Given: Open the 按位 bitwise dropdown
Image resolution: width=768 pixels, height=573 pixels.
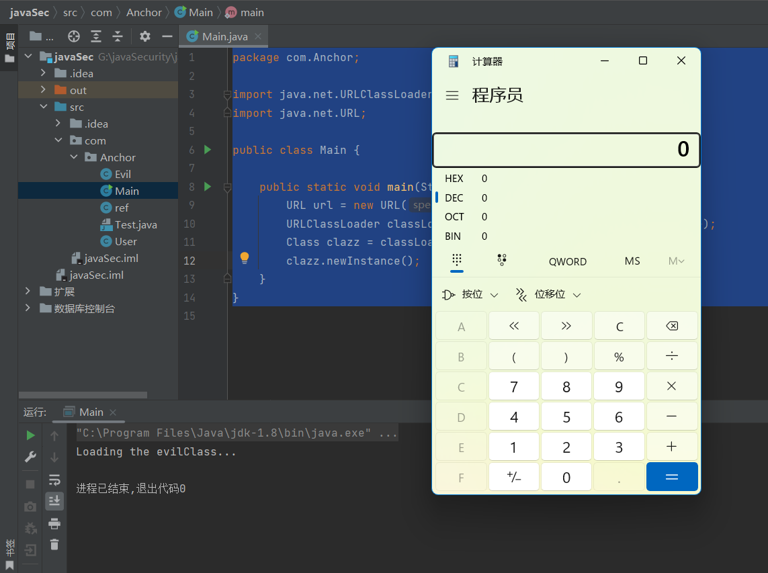Looking at the screenshot, I should (471, 294).
